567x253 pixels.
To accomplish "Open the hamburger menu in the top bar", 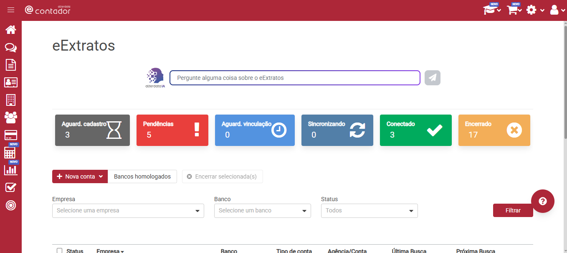I will (11, 10).
